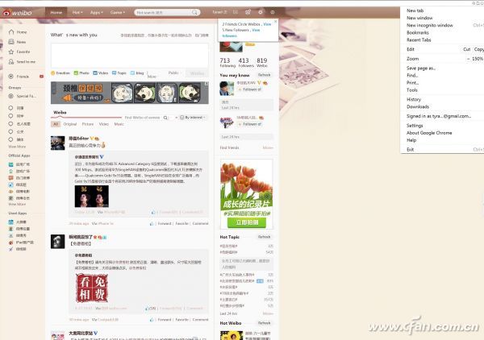Refresh the Hot Weibo list
This screenshot has width=484, height=340.
pos(265,323)
